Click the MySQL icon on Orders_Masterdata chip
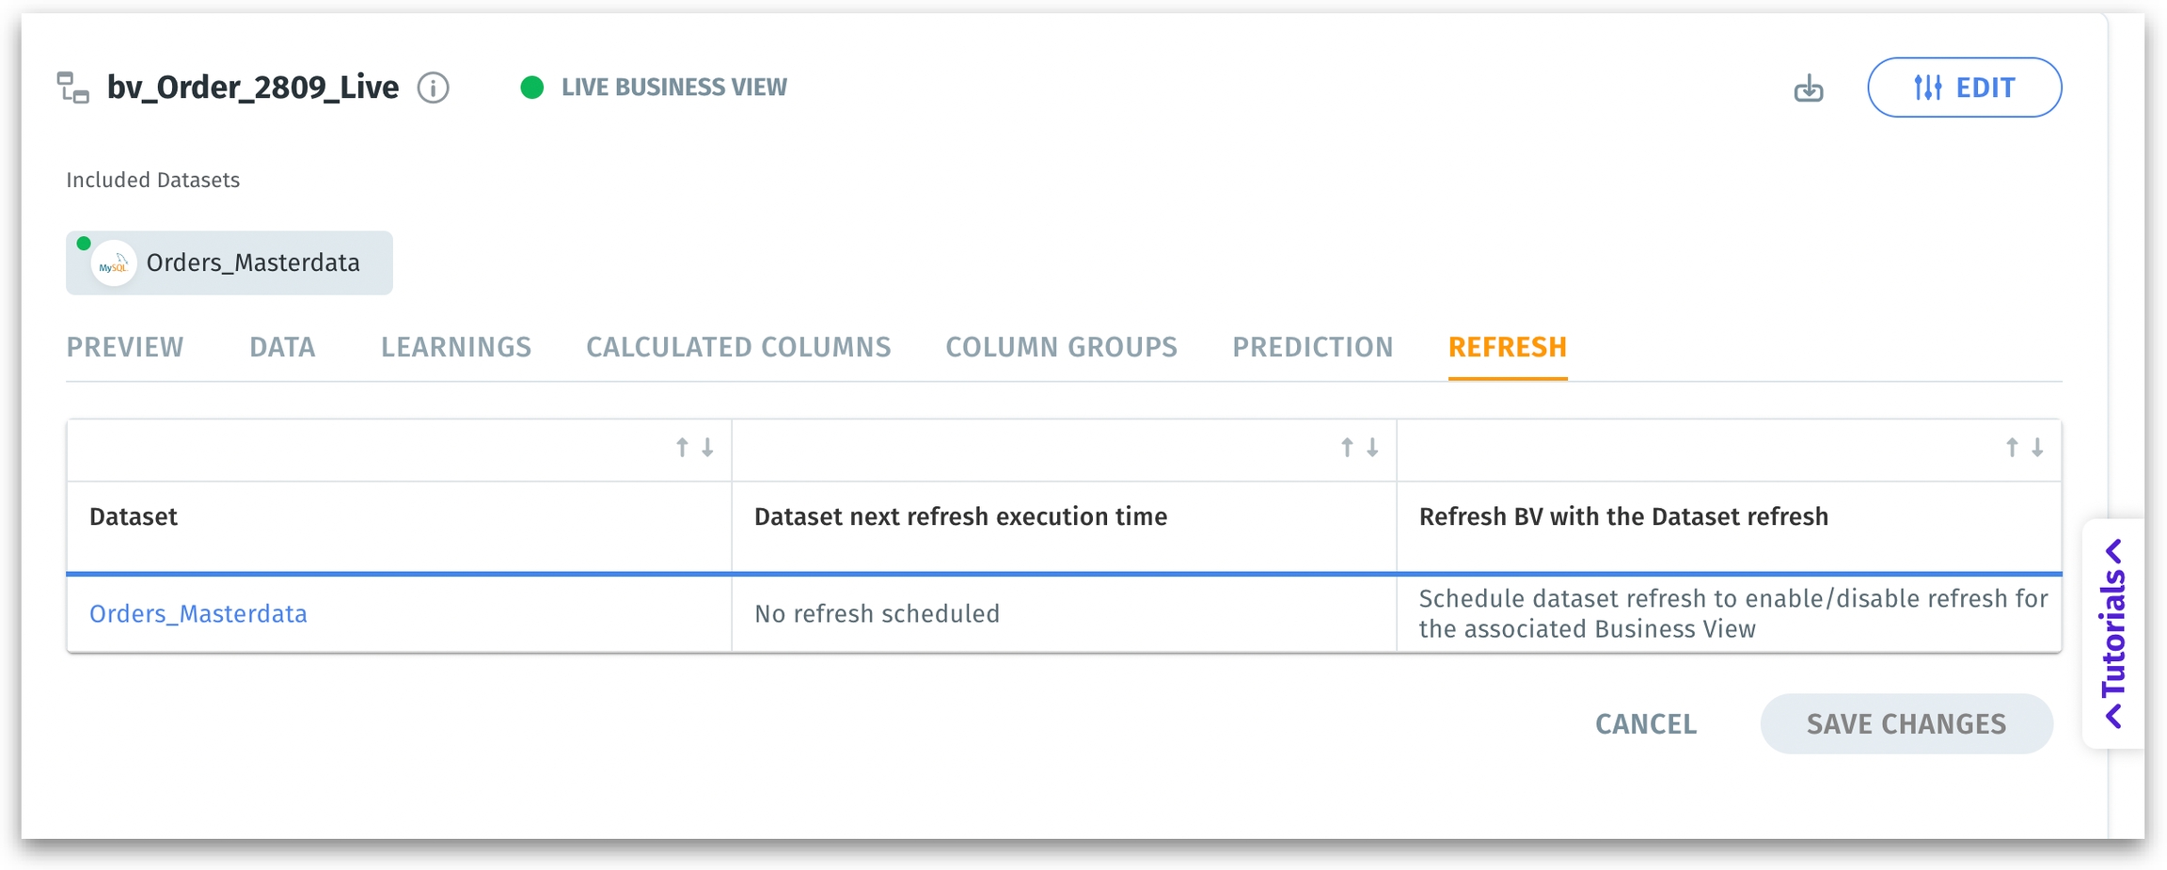 114,264
